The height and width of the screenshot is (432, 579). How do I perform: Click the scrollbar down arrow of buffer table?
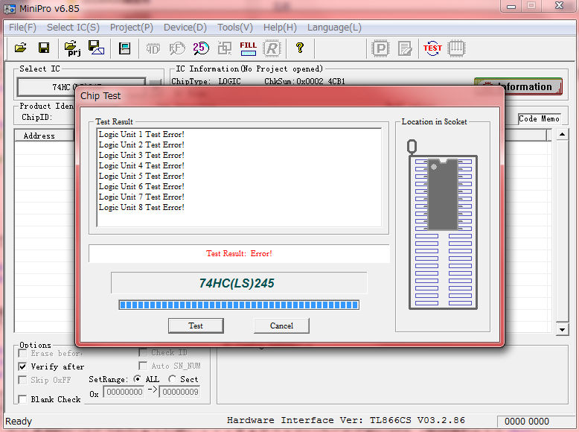(562, 330)
